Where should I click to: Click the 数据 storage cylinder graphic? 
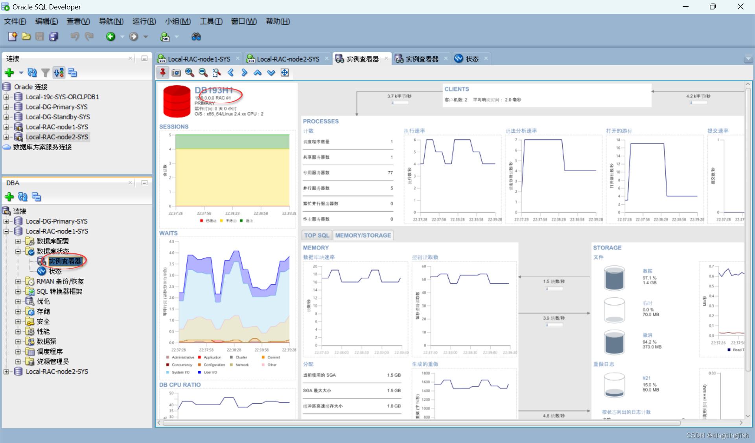tap(614, 278)
